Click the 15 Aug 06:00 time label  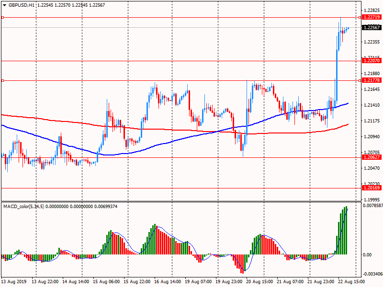(106, 282)
